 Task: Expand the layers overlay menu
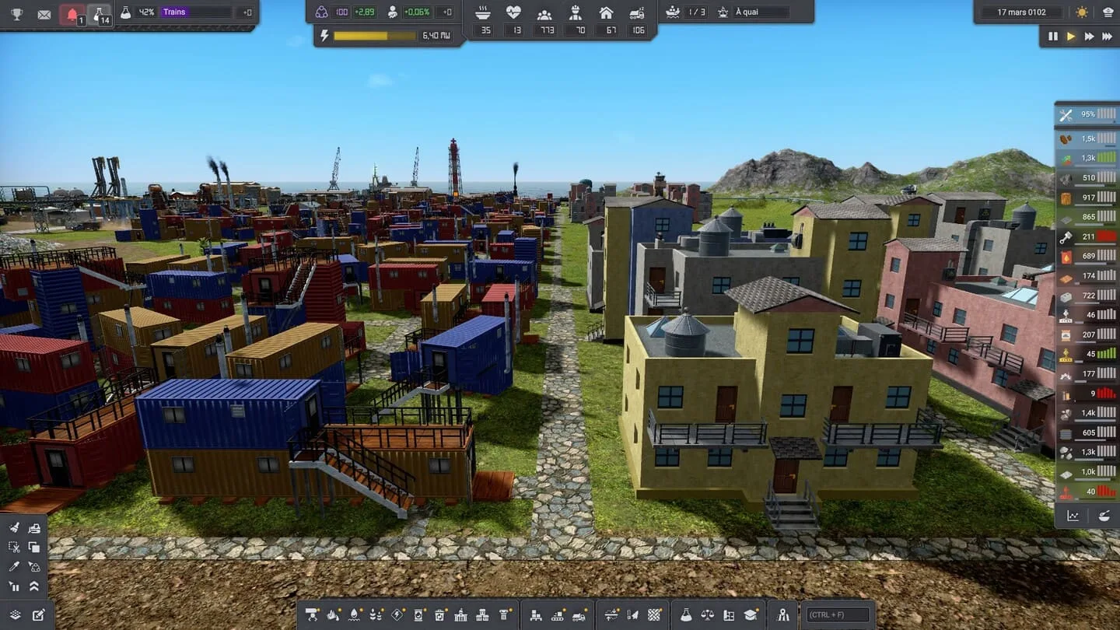(16, 614)
